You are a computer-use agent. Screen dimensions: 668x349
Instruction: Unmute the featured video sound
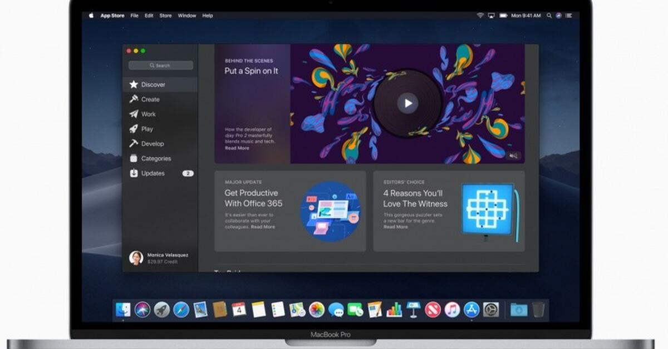513,156
